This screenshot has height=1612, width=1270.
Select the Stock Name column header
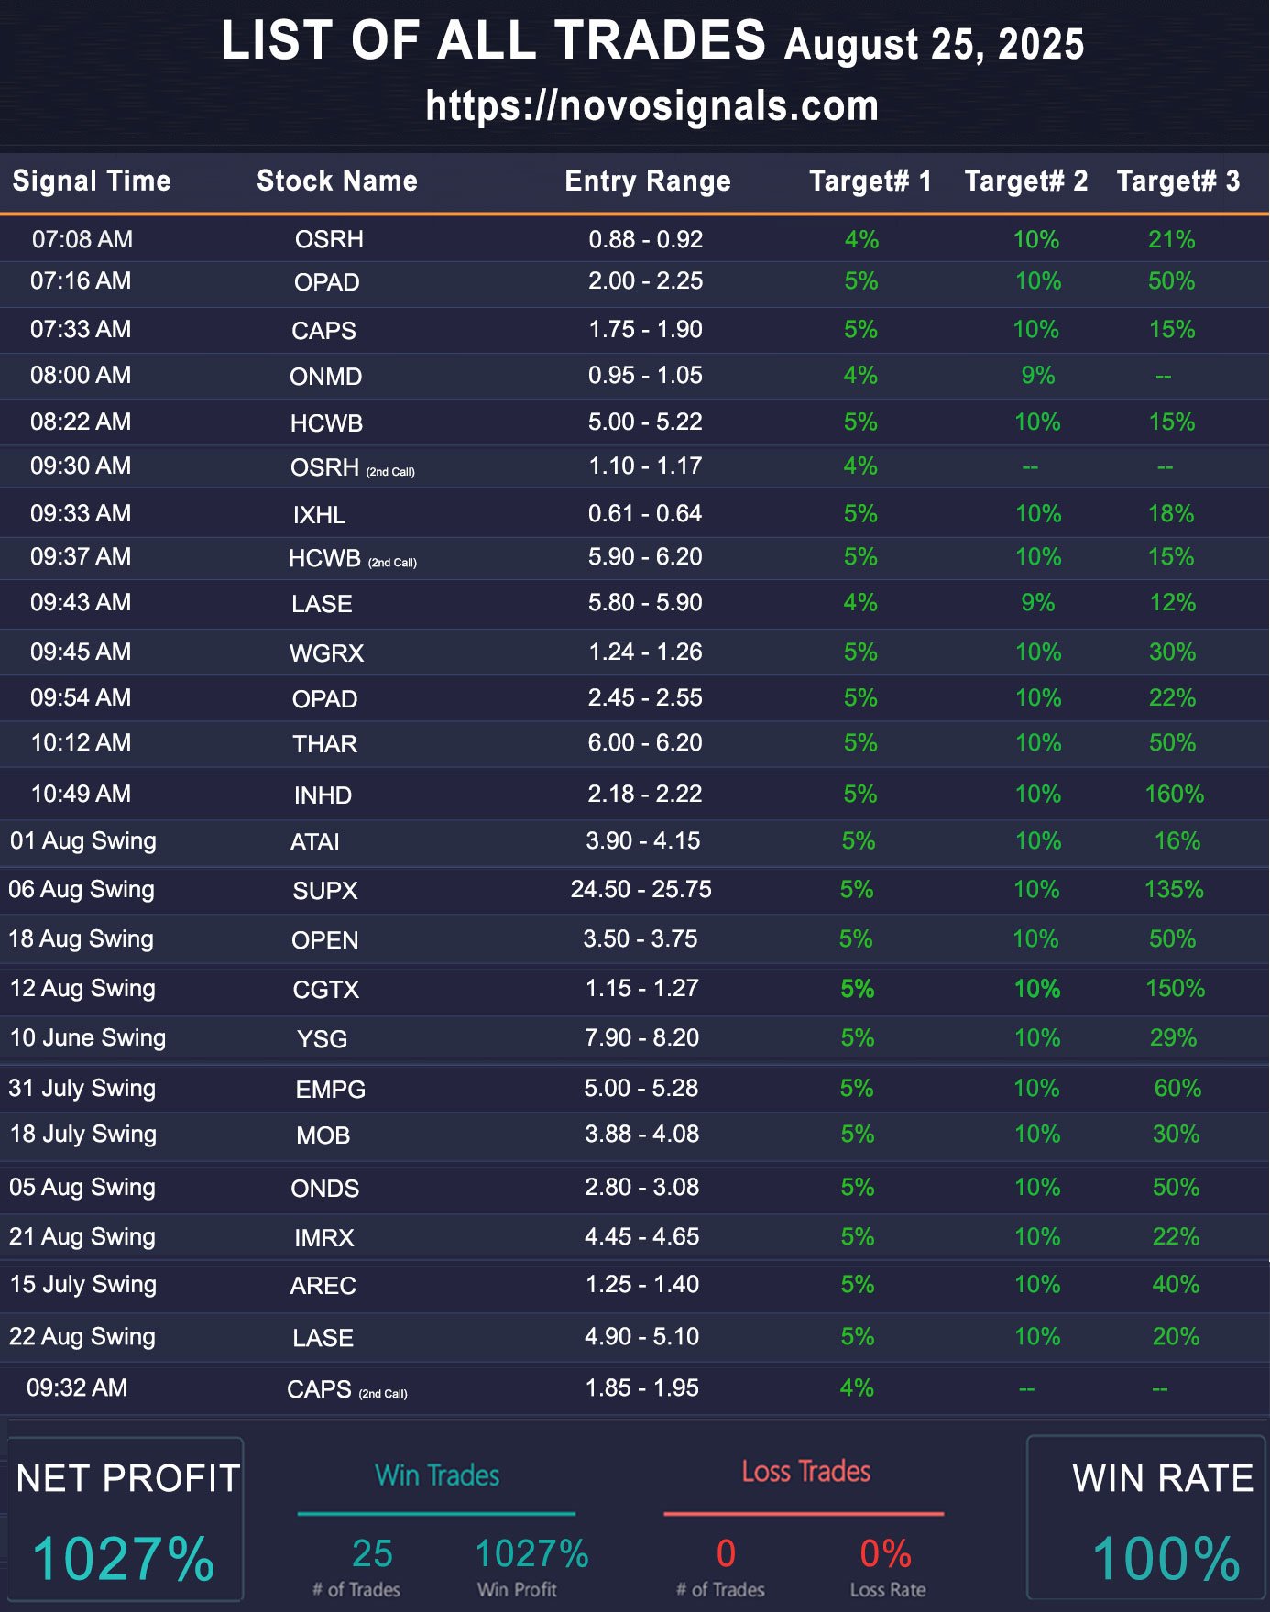336,181
